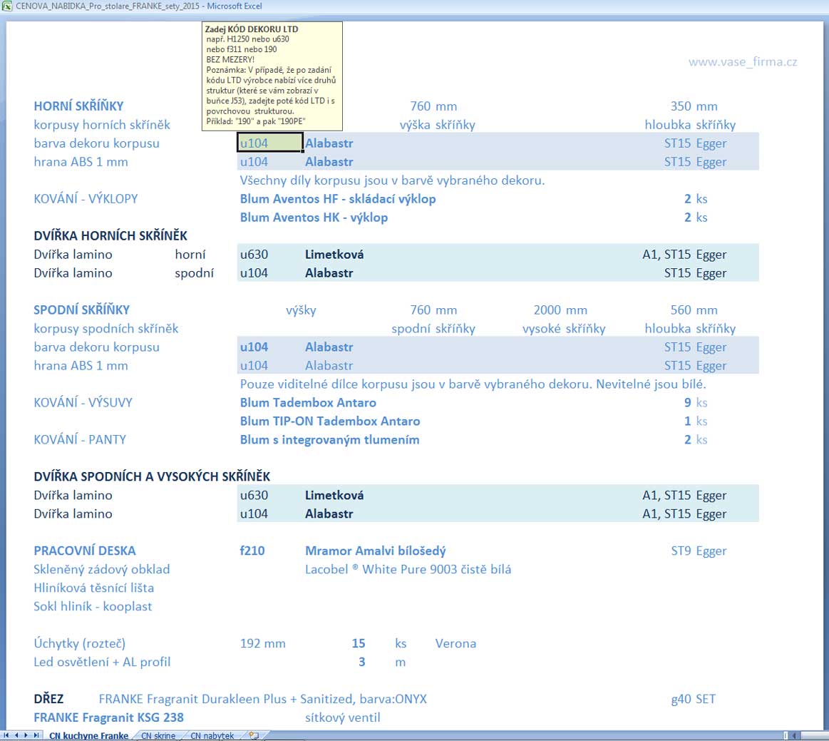Select the CN kuchyne Franke sheet tab
The height and width of the screenshot is (741, 829).
click(88, 736)
